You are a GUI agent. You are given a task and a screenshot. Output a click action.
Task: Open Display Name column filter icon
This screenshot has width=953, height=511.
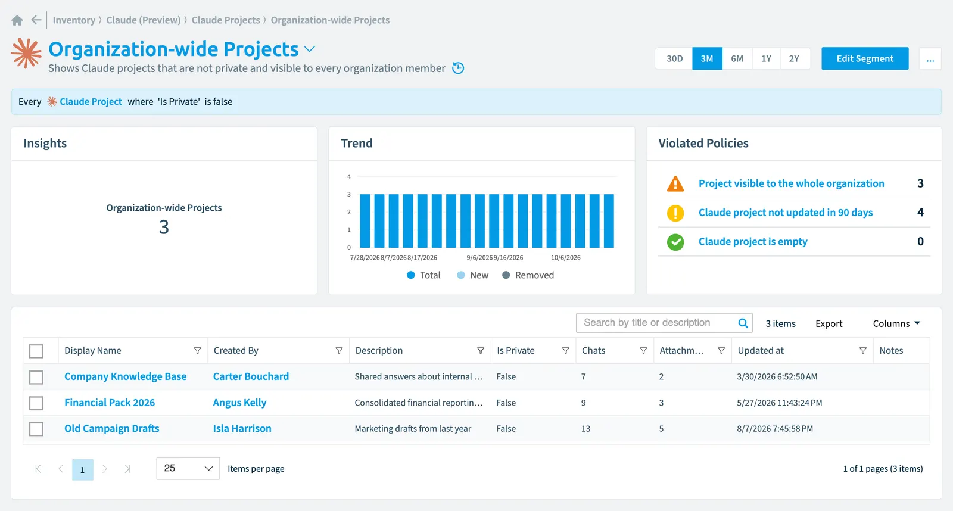pos(197,351)
